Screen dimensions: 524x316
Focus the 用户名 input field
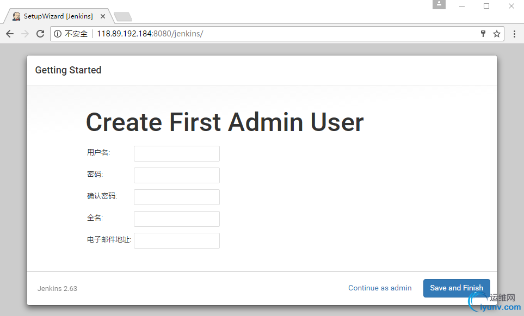[177, 153]
